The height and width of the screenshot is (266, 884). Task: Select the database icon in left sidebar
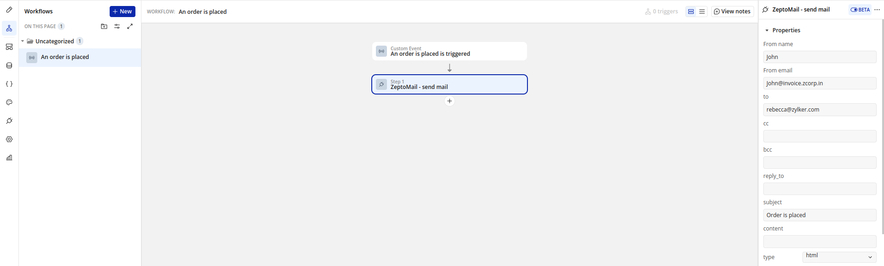(9, 65)
